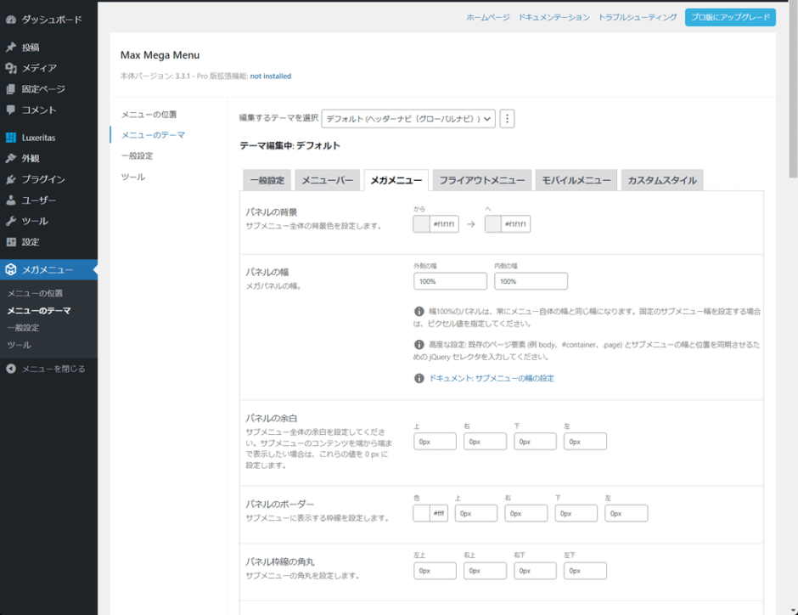Click the Settings (設定) sidebar icon
The image size is (798, 615).
[11, 242]
